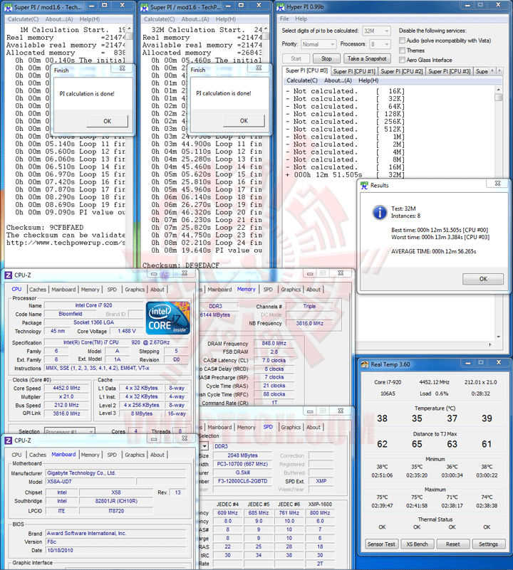Click About menu in 1M Super PI
Image resolution: width=513 pixels, height=570 pixels.
[x=59, y=19]
